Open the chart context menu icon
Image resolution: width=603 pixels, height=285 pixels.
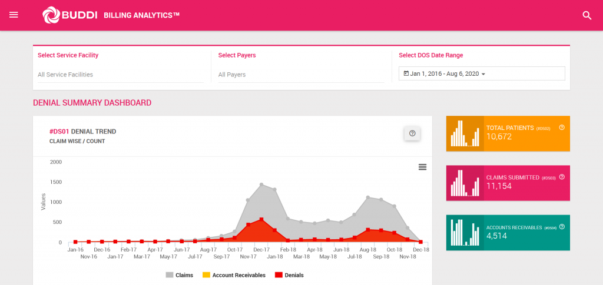422,167
